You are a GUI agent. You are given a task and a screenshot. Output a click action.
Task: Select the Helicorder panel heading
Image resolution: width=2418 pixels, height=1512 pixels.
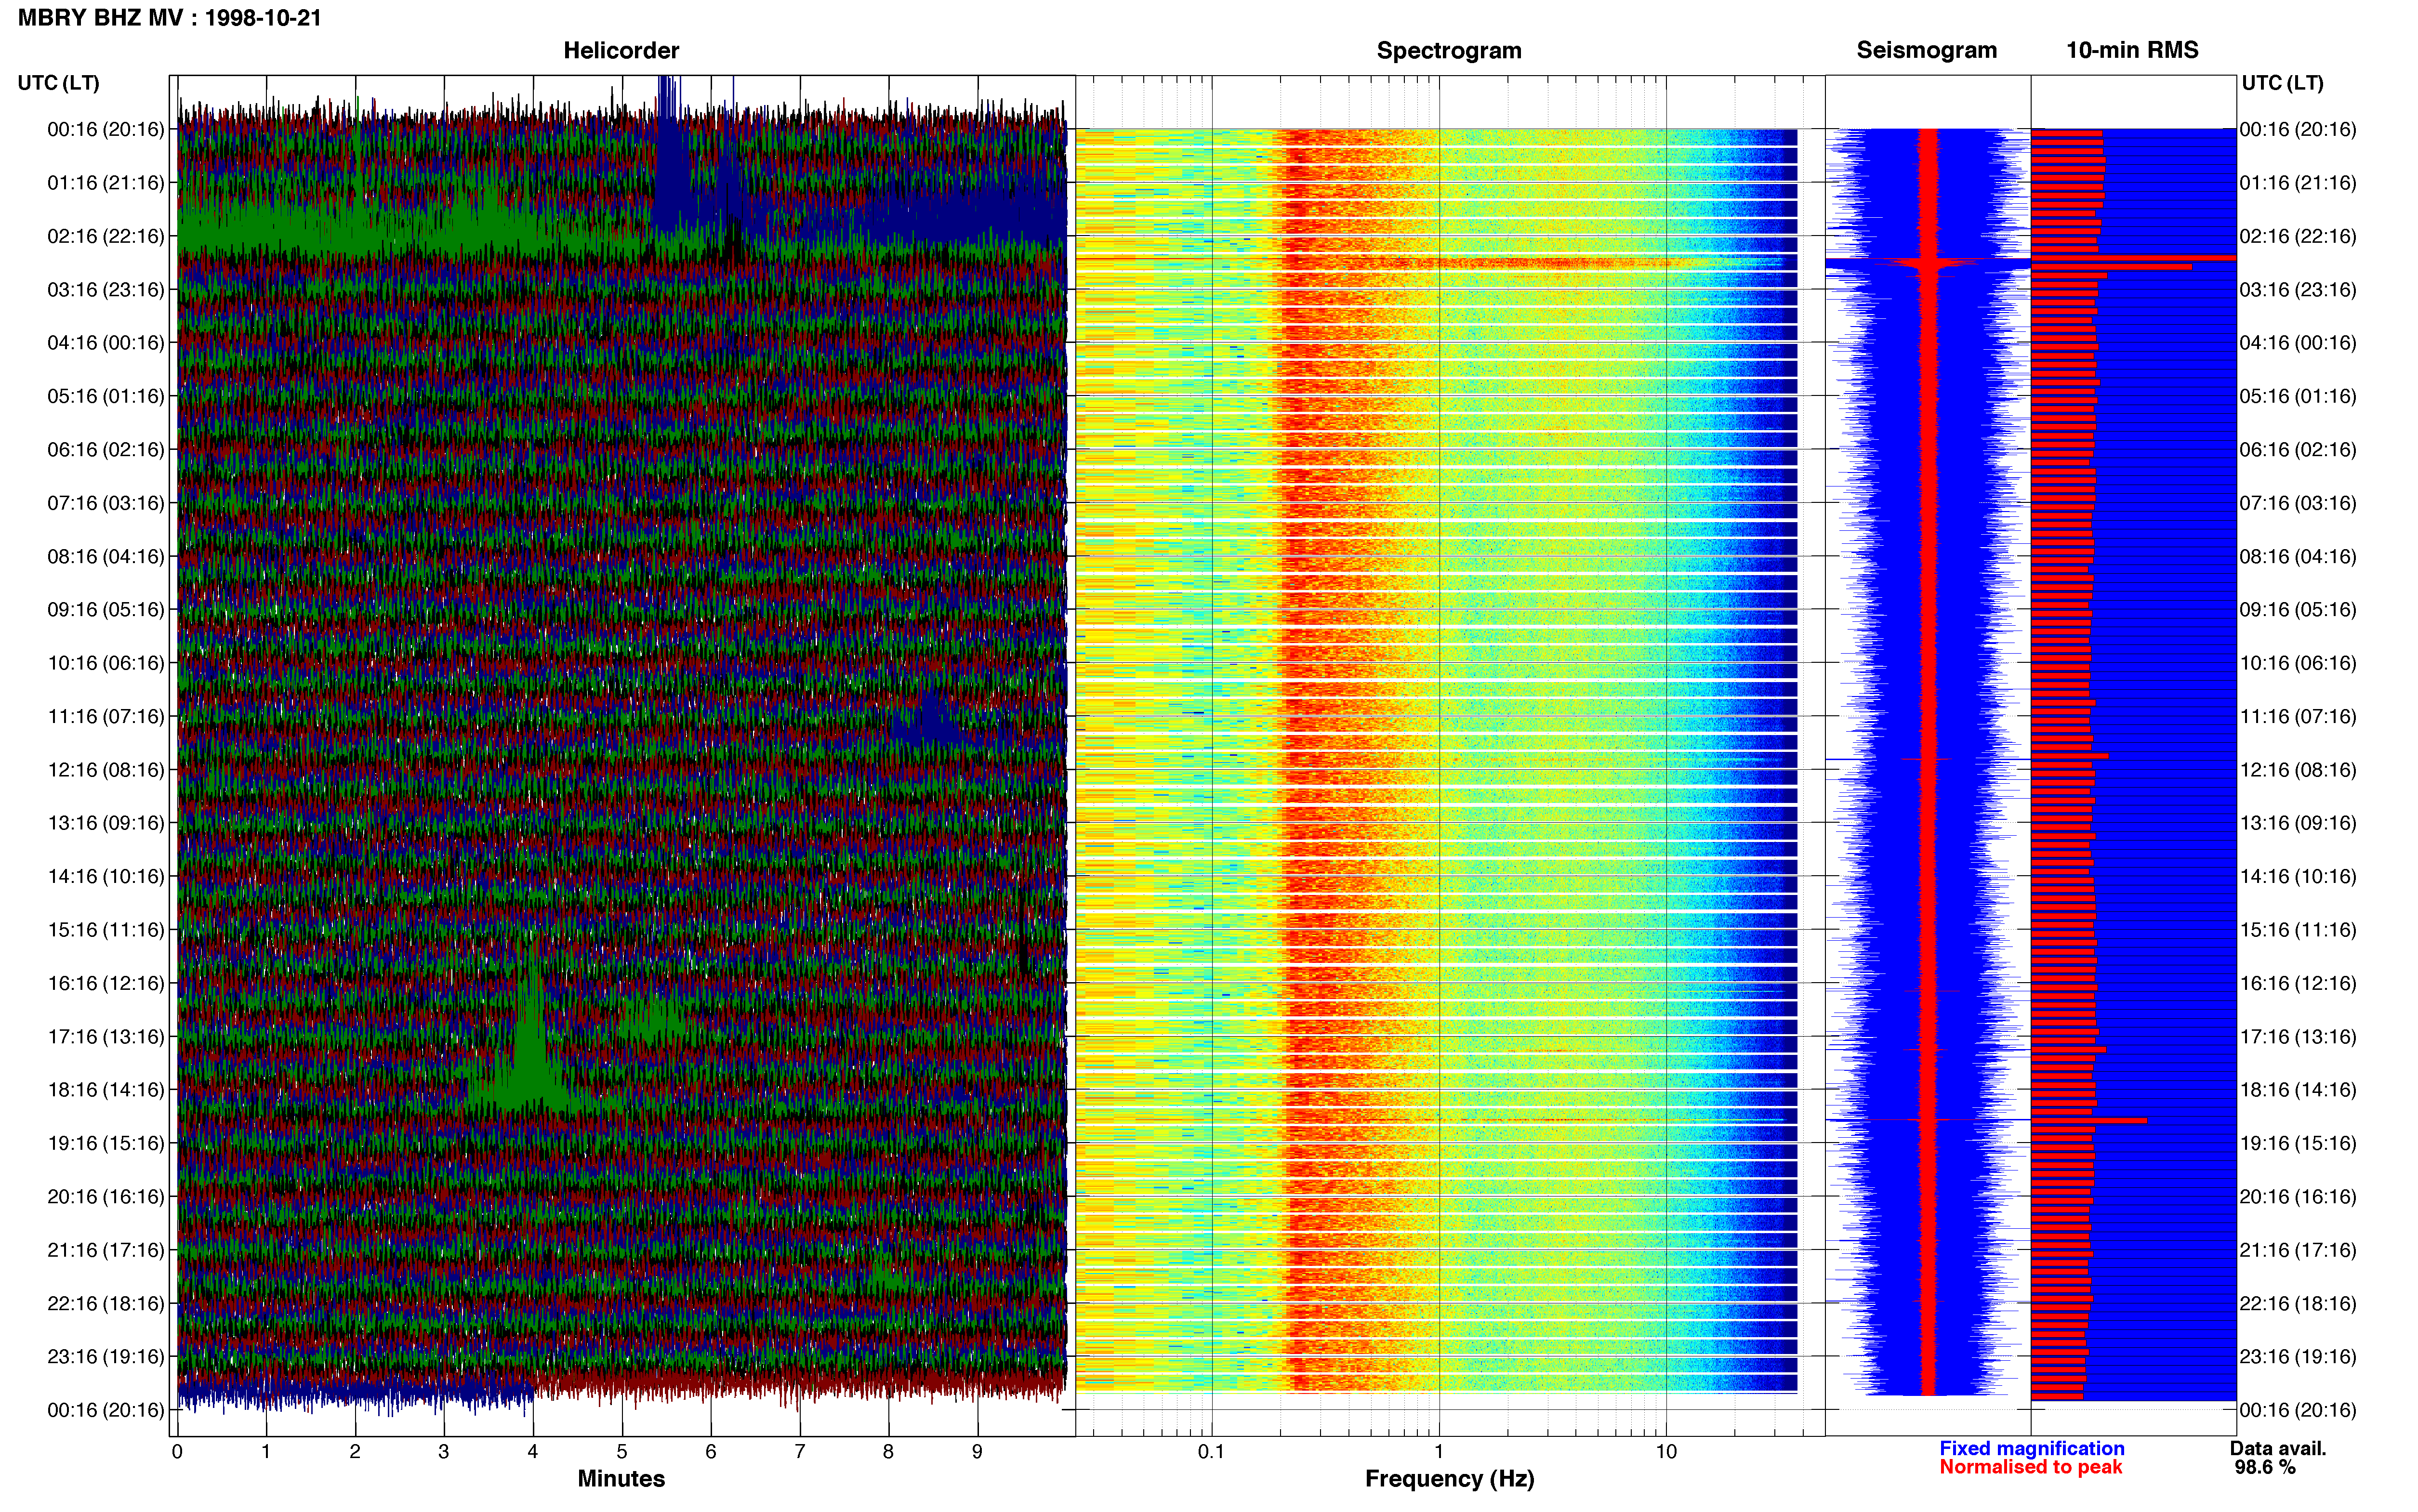621,50
